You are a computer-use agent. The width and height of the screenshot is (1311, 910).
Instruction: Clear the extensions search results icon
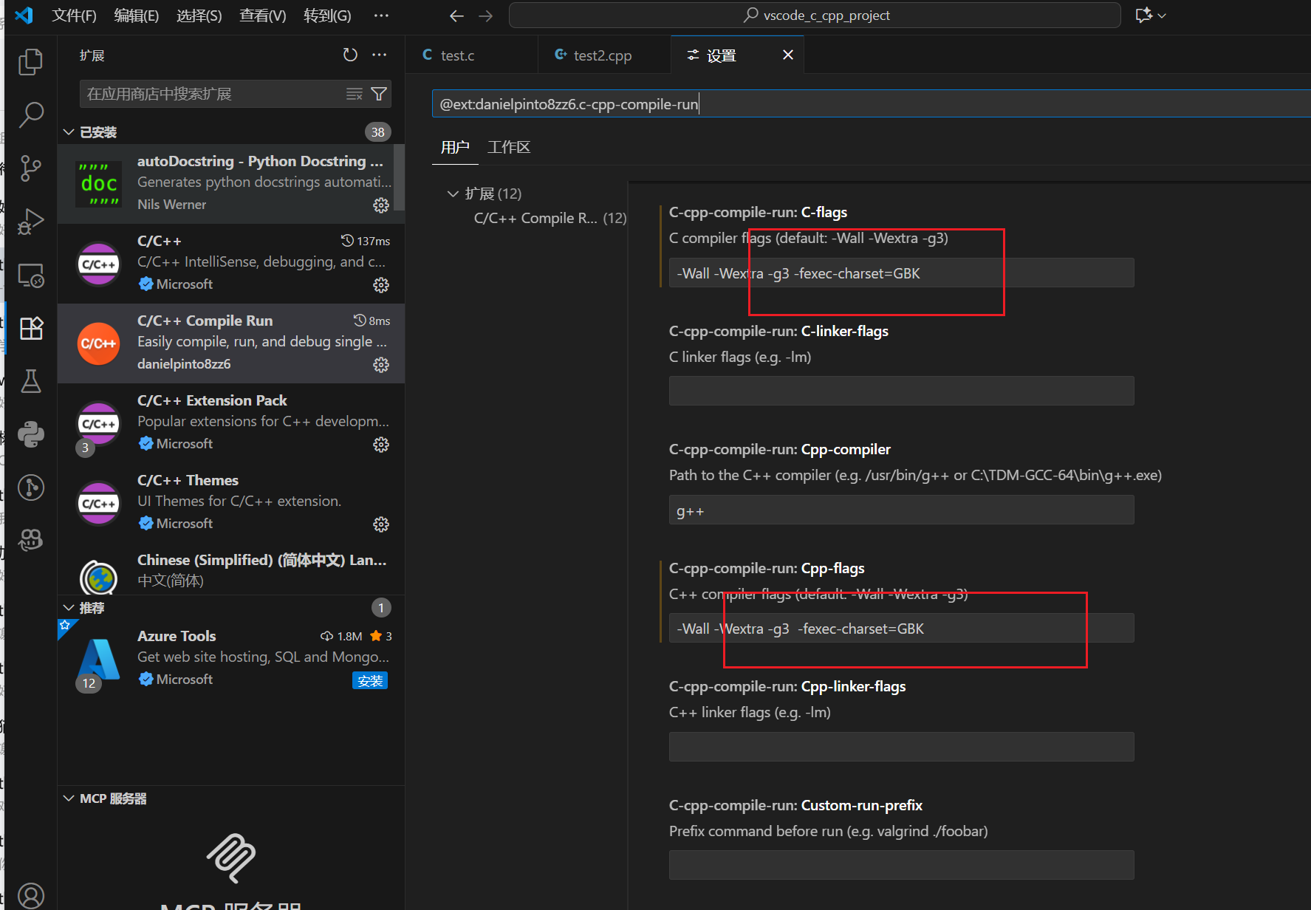coord(355,94)
